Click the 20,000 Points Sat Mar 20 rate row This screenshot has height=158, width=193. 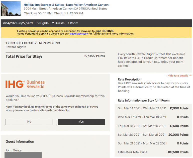(x=153, y=135)
